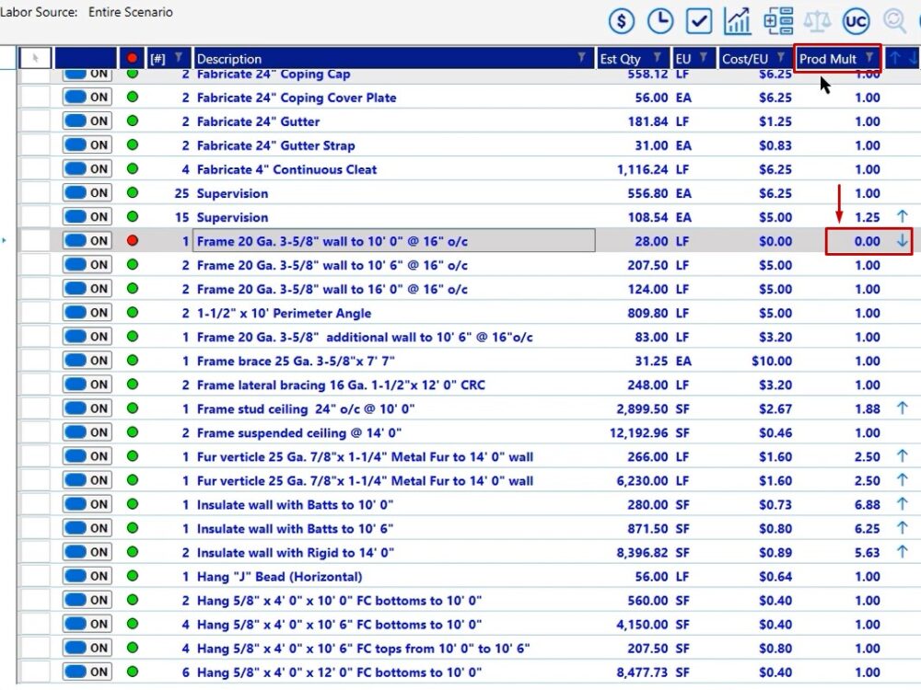Click down arrow on Frame 20 Ga. 10' 0" row

[x=903, y=241]
